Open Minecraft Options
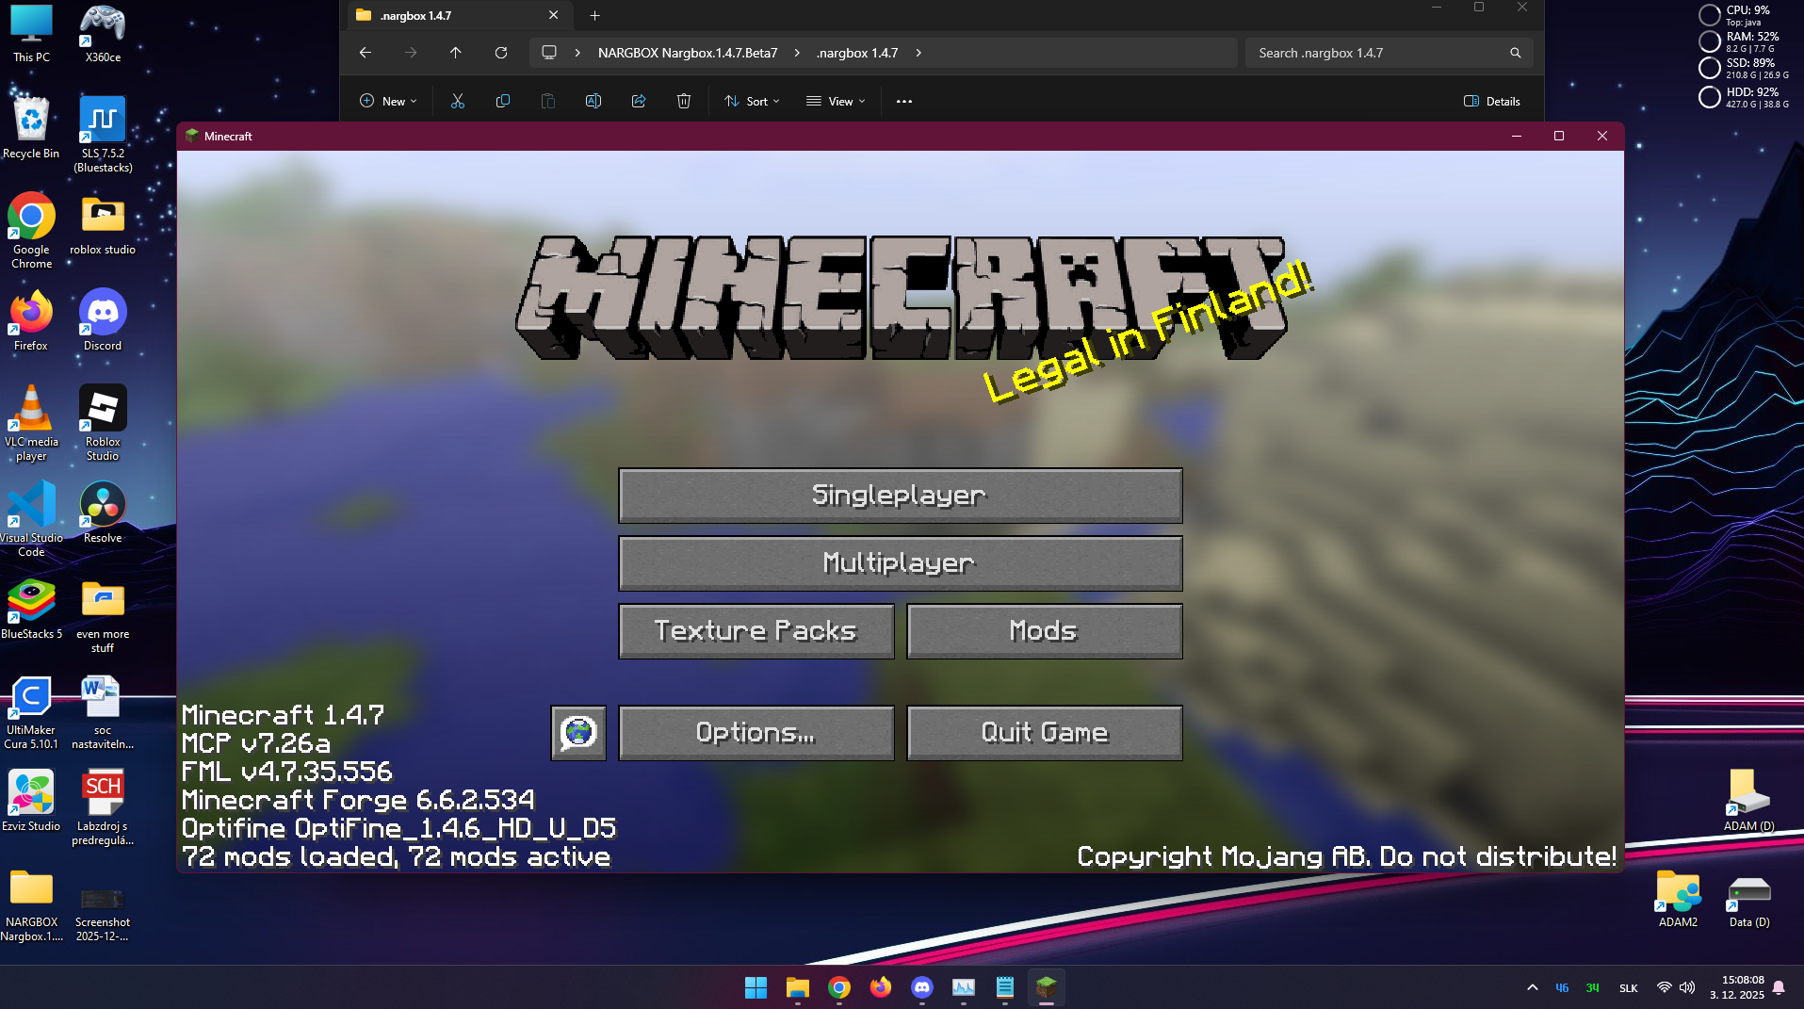Image resolution: width=1804 pixels, height=1009 pixels. click(x=756, y=733)
